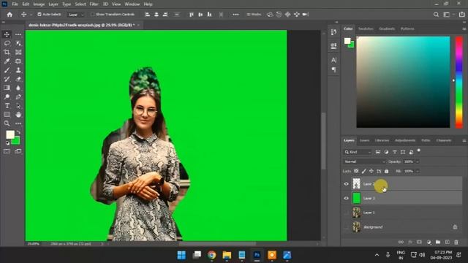Open the Kind filter dropdown
The width and height of the screenshot is (468, 263).
point(358,152)
